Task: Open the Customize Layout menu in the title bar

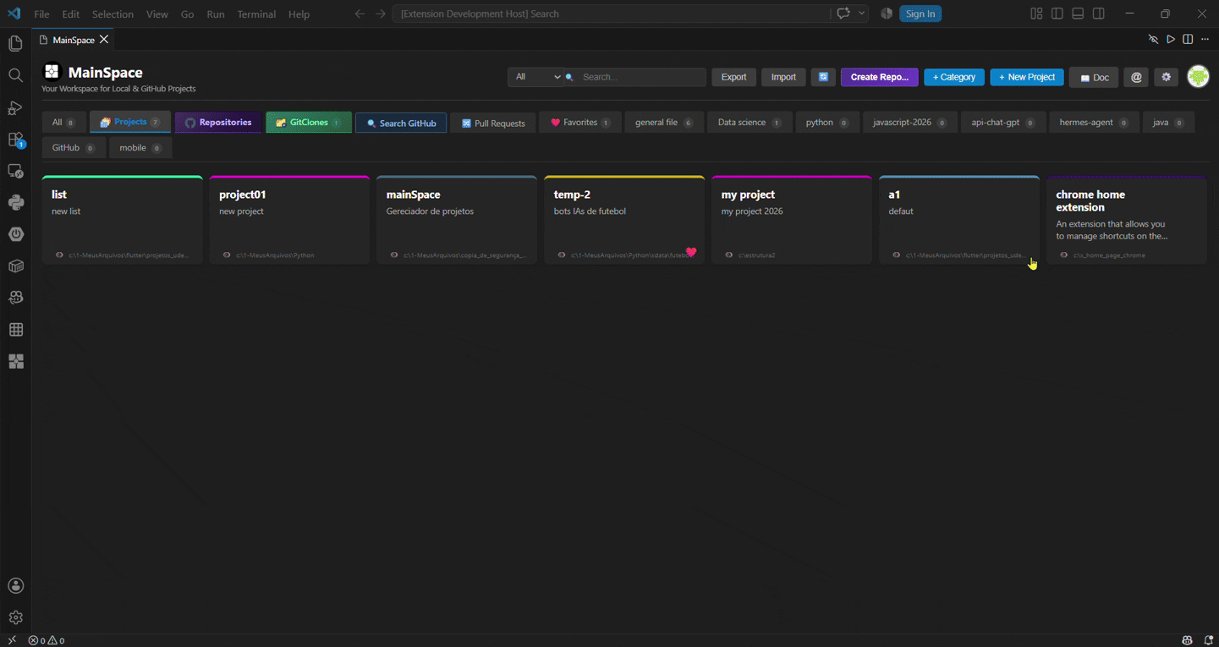Action: [x=1036, y=14]
